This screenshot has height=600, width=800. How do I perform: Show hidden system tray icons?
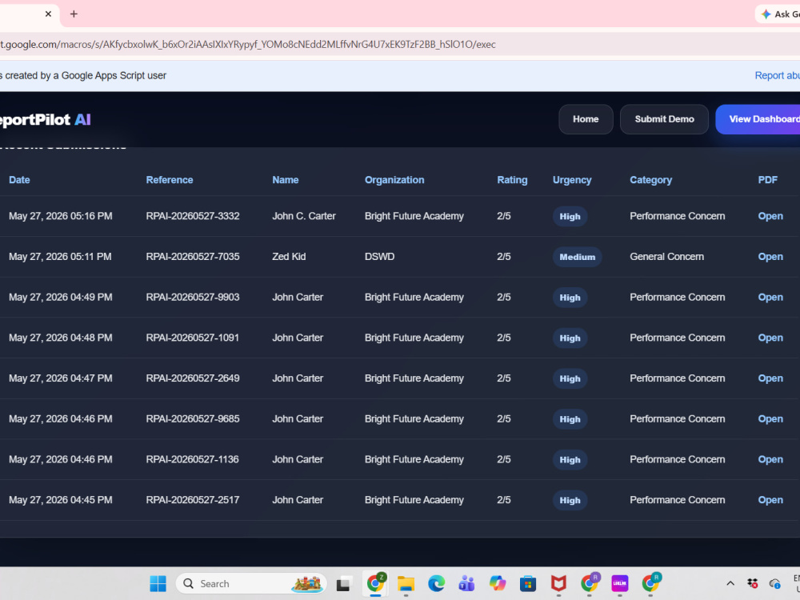coord(730,583)
